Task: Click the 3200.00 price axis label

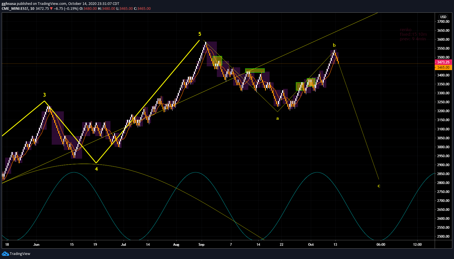Action: click(x=443, y=111)
